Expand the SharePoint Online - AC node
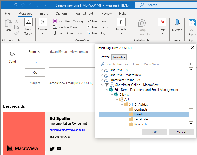This screenshot has width=197, height=155. click(x=102, y=80)
